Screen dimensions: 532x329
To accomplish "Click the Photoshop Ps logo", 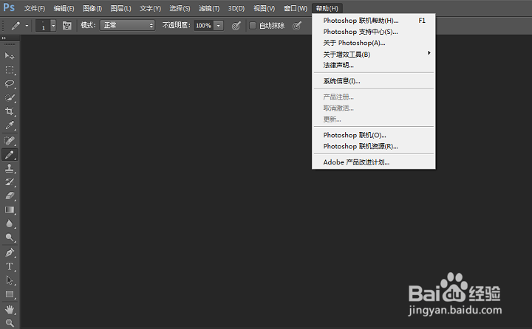I will pos(9,7).
